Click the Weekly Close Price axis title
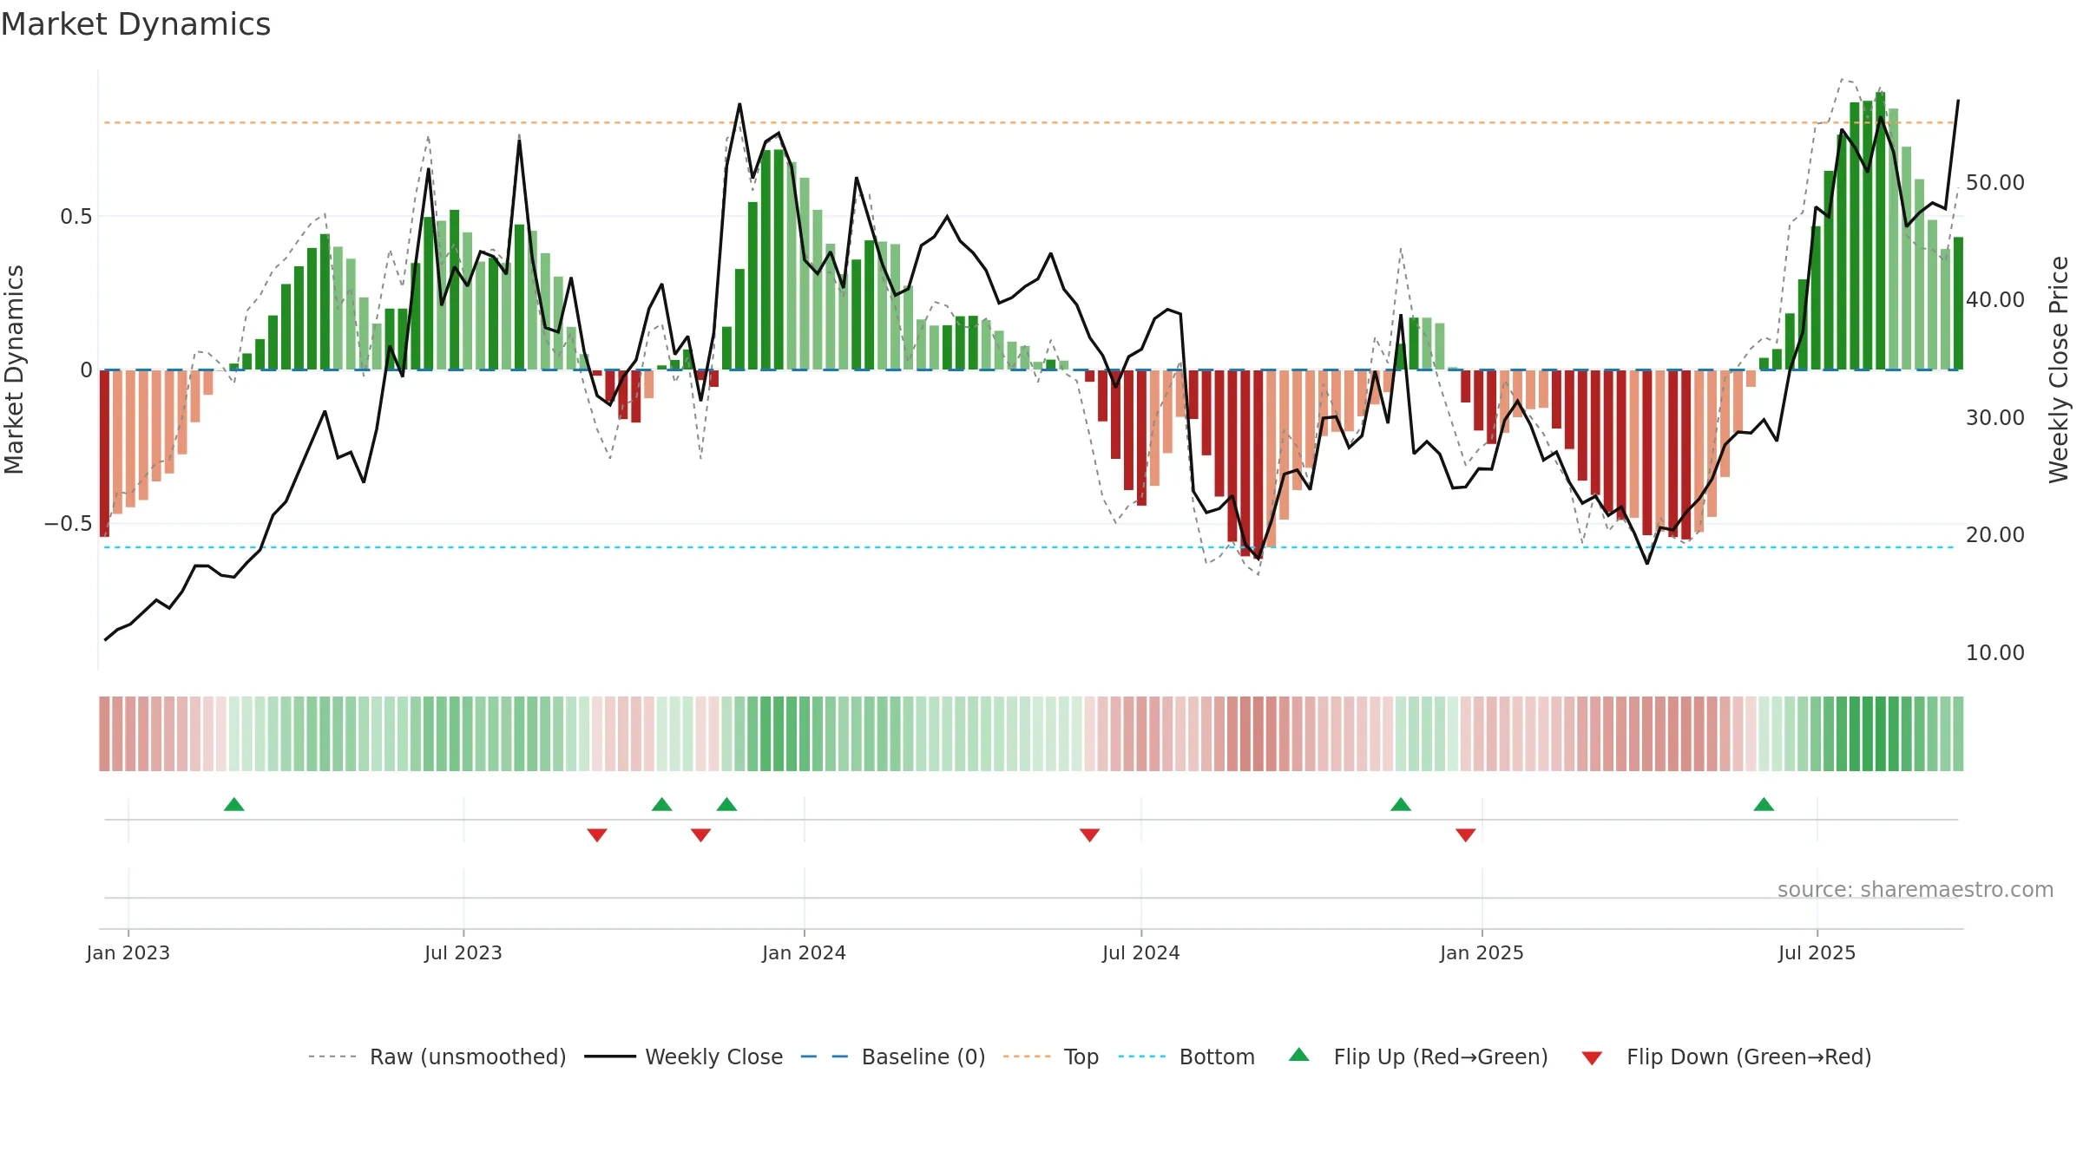Viewport: 2083px width, 1171px height. (x=2060, y=370)
